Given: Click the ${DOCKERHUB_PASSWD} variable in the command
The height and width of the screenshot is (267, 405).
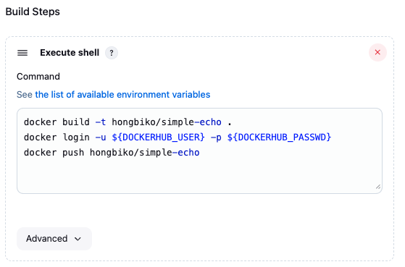Looking at the screenshot, I should coord(279,137).
